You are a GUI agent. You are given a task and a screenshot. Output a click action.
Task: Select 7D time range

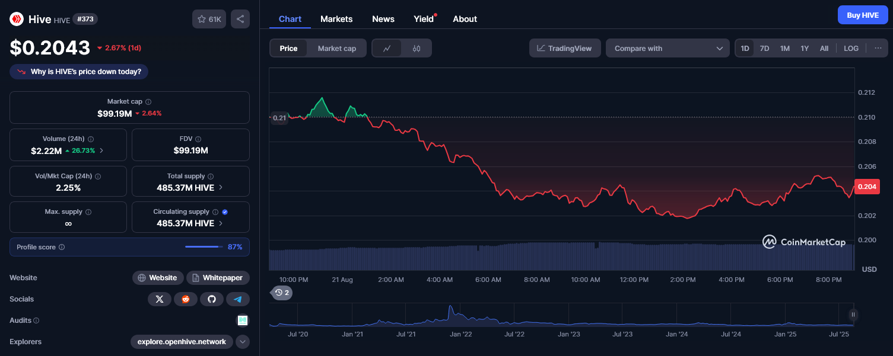[765, 49]
